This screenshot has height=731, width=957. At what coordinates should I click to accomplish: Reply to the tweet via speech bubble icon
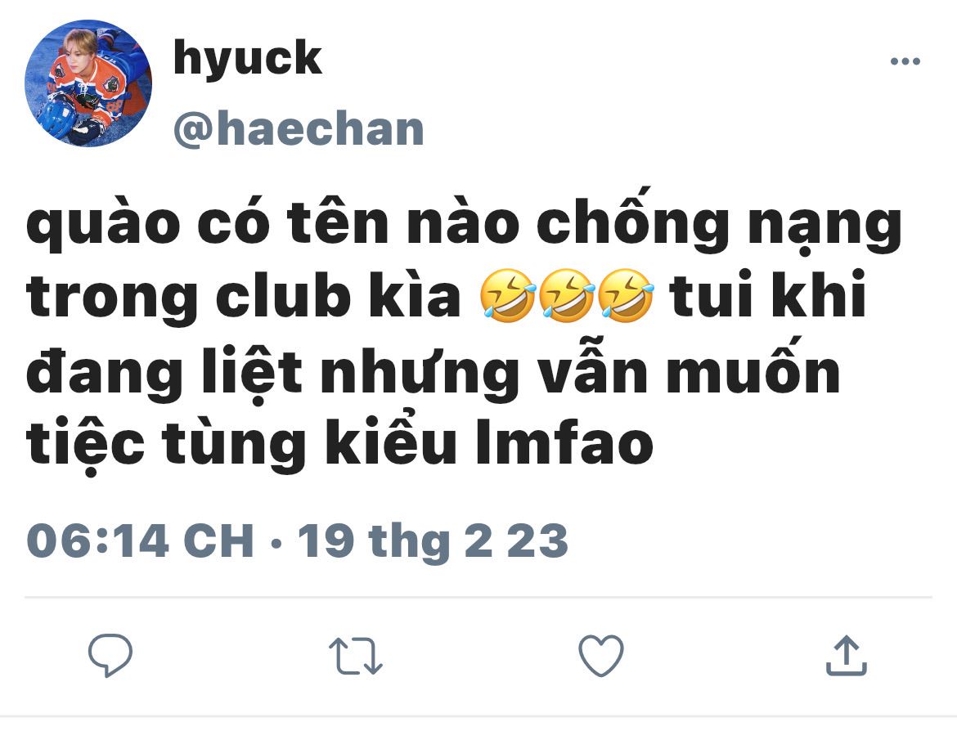click(110, 655)
